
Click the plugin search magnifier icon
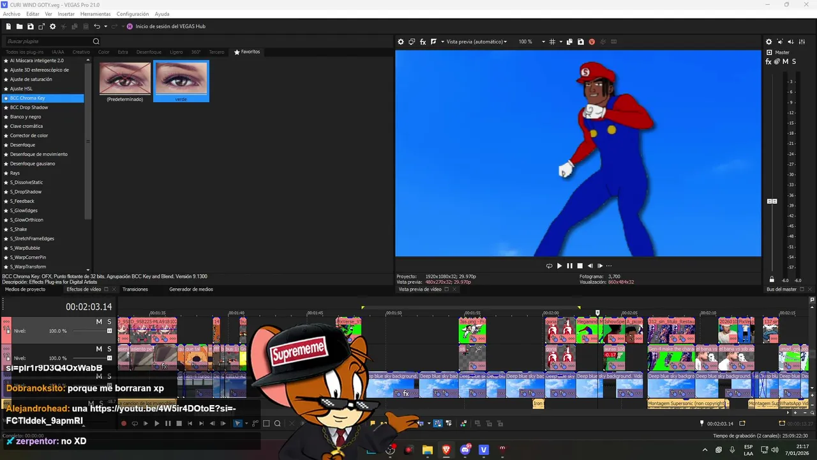point(96,42)
